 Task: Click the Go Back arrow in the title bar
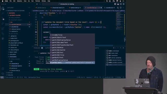(x=37, y=4)
